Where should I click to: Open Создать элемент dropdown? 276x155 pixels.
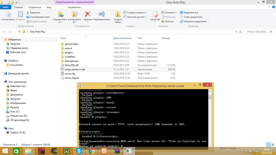tap(135, 12)
